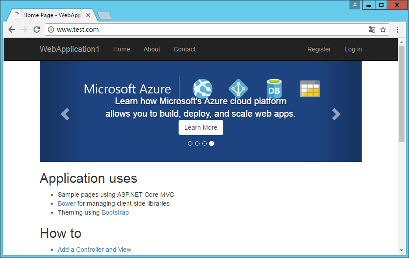This screenshot has width=409, height=258.
Task: Follow the Bootstrap link
Action: tap(115, 212)
